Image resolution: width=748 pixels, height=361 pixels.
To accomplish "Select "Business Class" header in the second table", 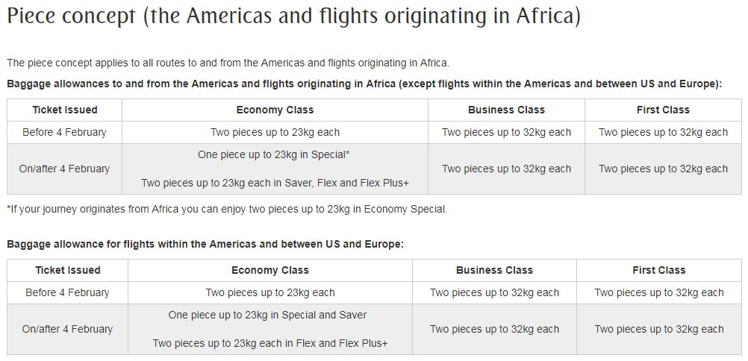I will click(494, 270).
